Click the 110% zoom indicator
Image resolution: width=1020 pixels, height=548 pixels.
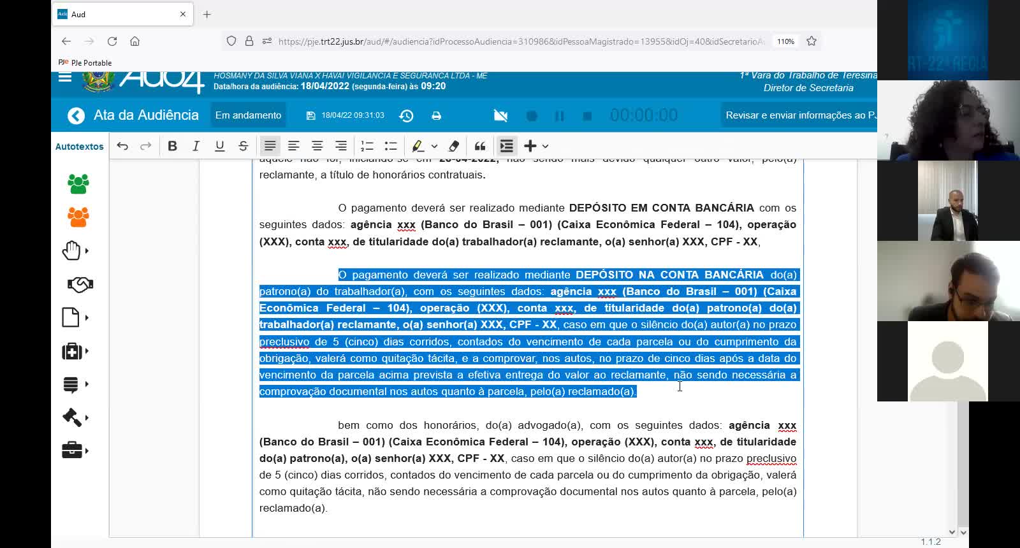[x=785, y=41]
